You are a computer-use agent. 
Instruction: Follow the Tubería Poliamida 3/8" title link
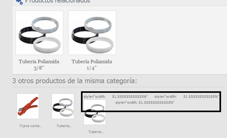(39, 65)
